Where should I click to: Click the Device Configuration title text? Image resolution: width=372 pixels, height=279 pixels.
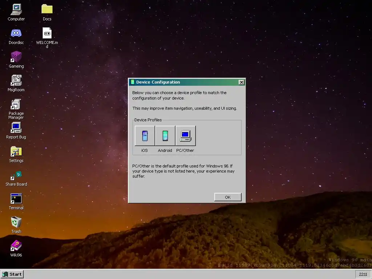pyautogui.click(x=158, y=82)
